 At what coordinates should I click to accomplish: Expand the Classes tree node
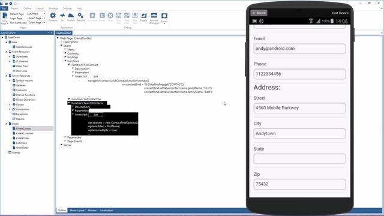click(10, 104)
